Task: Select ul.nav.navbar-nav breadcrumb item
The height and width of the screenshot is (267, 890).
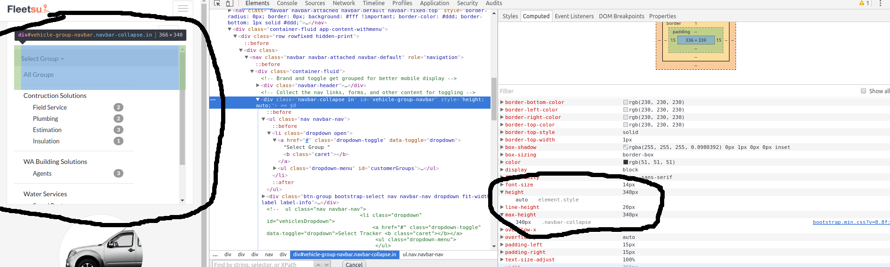Action: (x=423, y=255)
